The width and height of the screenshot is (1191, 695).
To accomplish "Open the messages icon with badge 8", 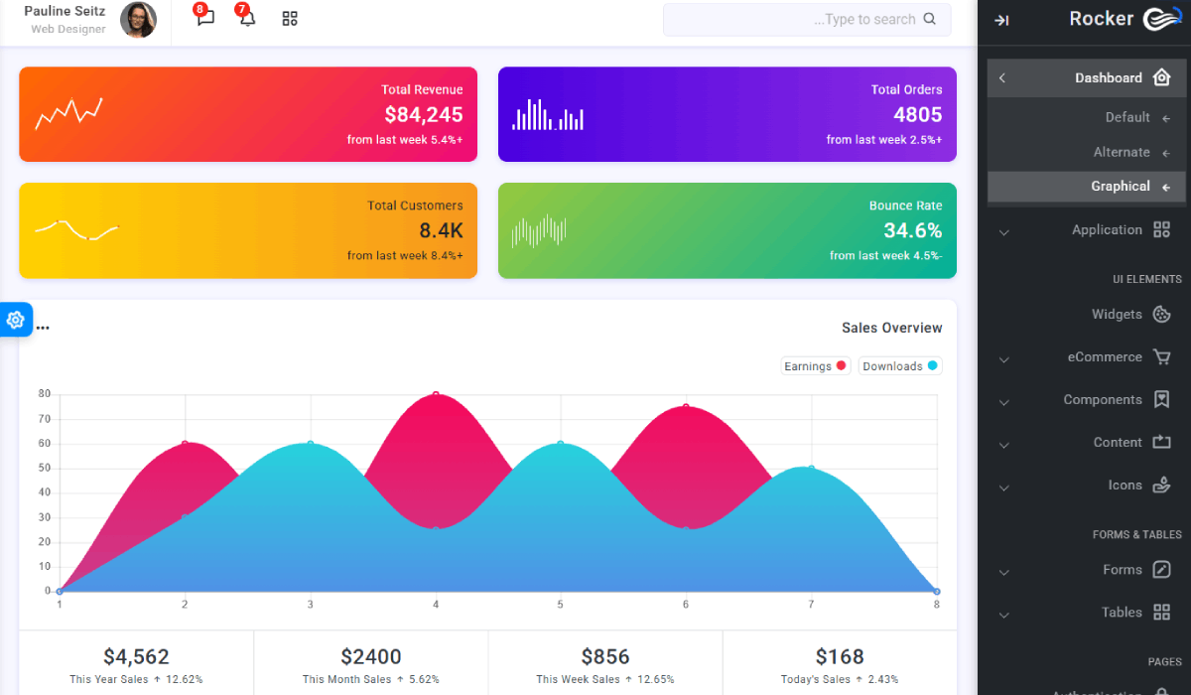I will click(x=205, y=18).
